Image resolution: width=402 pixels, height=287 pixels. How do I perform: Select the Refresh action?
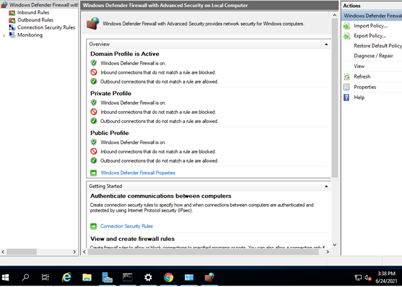tap(362, 77)
